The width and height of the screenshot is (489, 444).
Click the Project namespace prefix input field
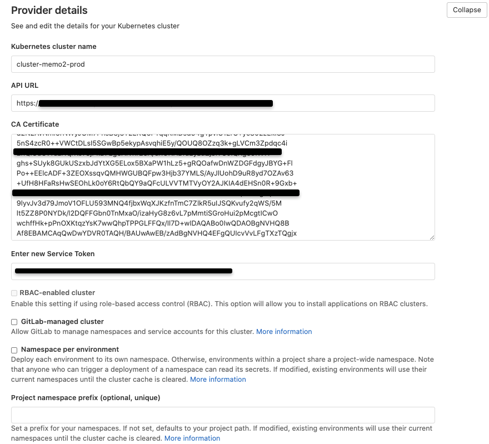(222, 416)
